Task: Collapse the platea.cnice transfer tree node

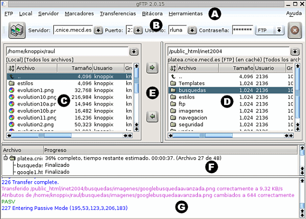Action: pos(6,158)
